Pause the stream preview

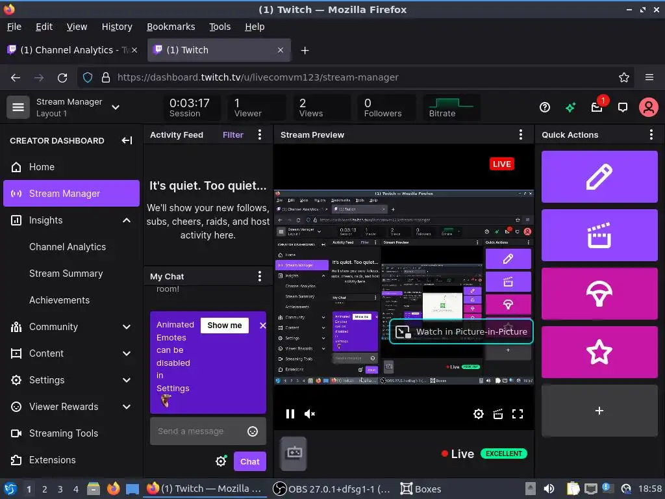pos(290,414)
